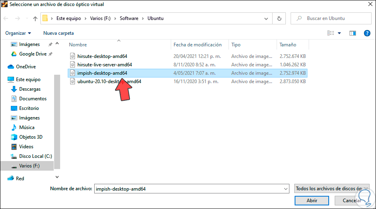Image resolution: width=376 pixels, height=209 pixels.
Task: Open Escritorio in the sidebar
Action: click(x=29, y=108)
